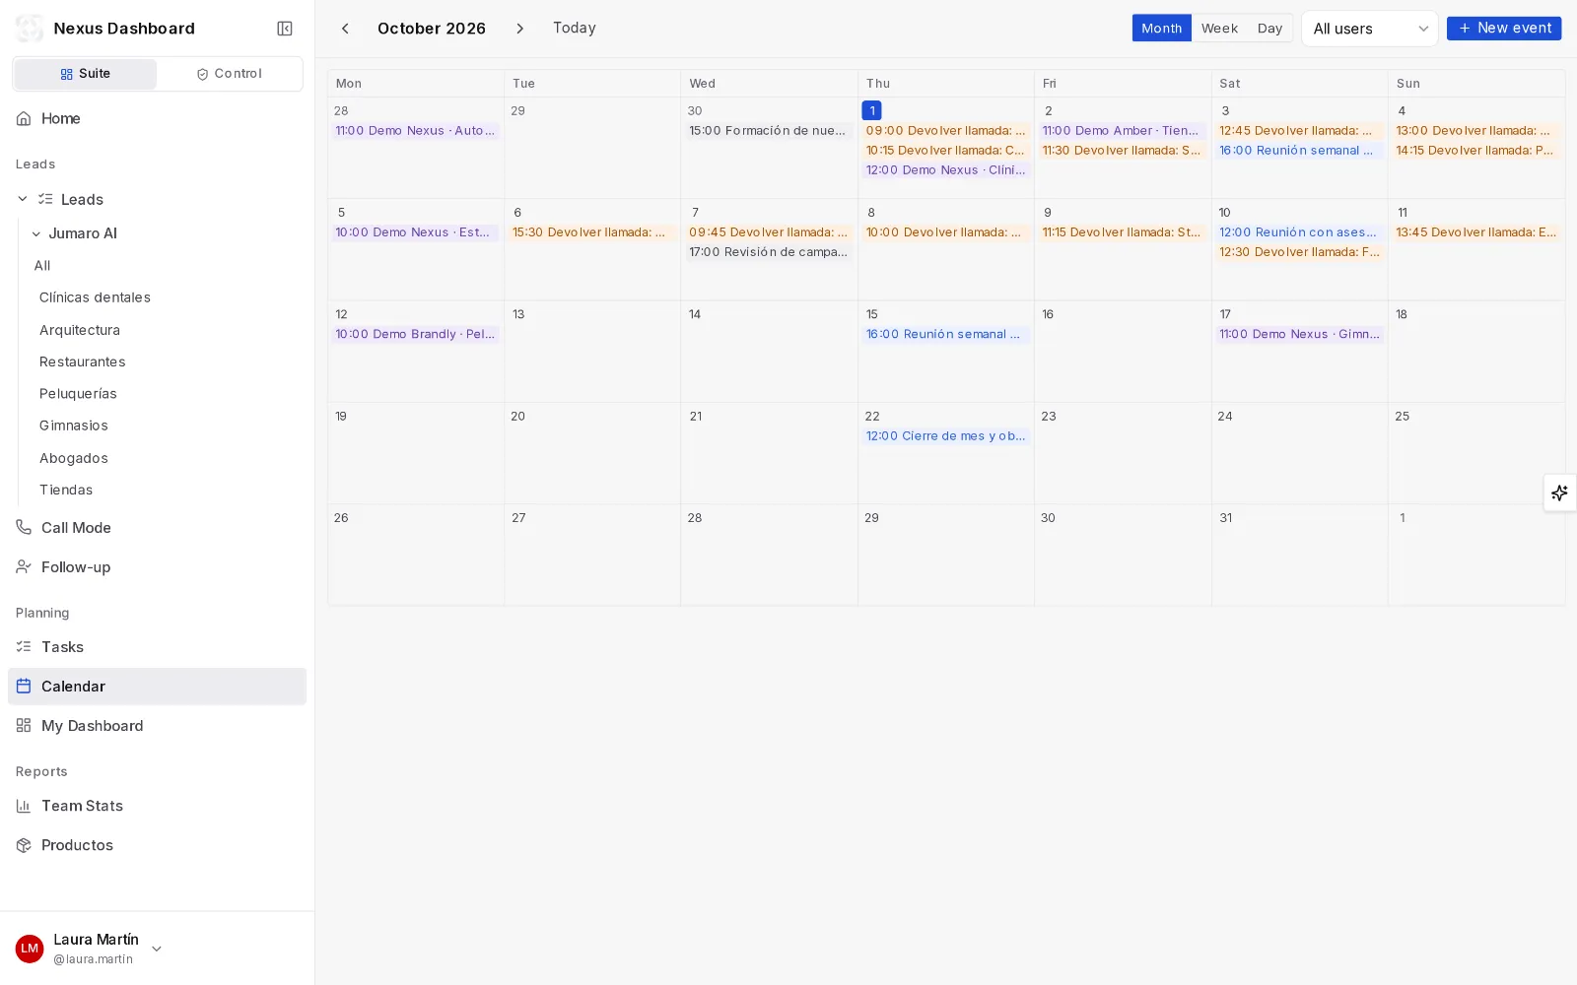The width and height of the screenshot is (1577, 985).
Task: Switch to Suite mode
Action: (85, 74)
